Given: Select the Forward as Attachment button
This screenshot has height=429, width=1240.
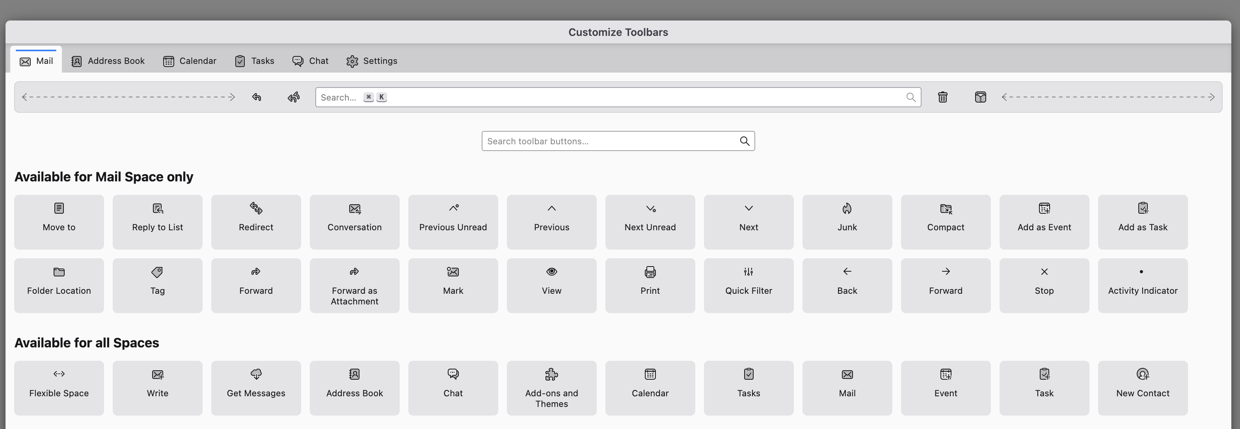Looking at the screenshot, I should 354,285.
